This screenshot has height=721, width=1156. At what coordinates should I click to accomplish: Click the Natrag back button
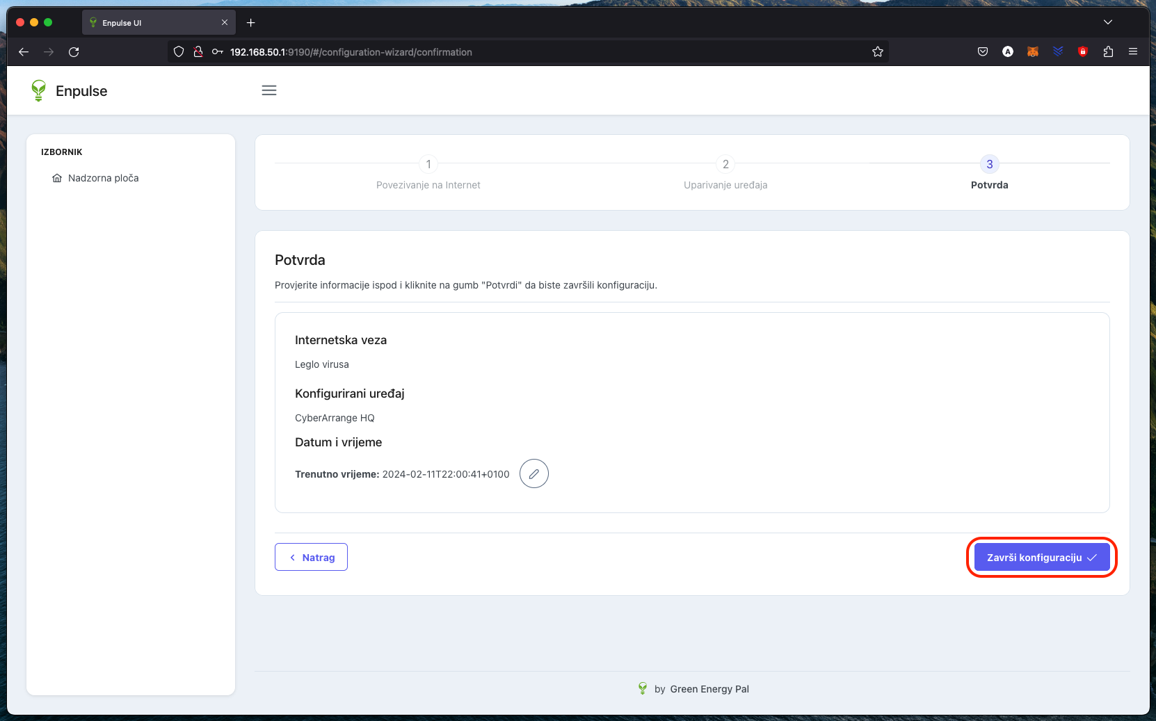tap(311, 557)
